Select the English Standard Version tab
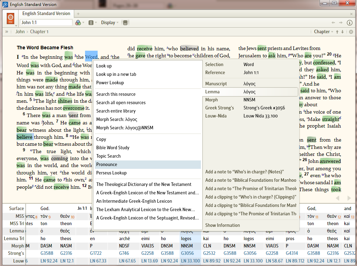 tap(46, 13)
